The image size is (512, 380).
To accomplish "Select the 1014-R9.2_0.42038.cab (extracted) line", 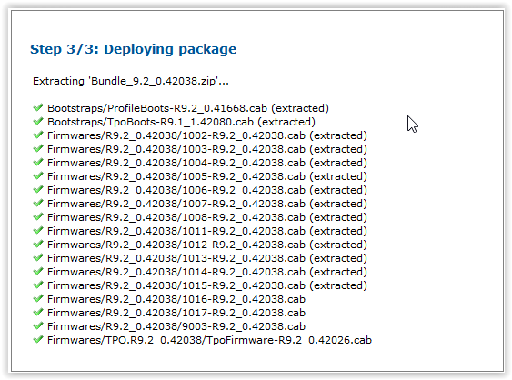I will click(x=207, y=272).
